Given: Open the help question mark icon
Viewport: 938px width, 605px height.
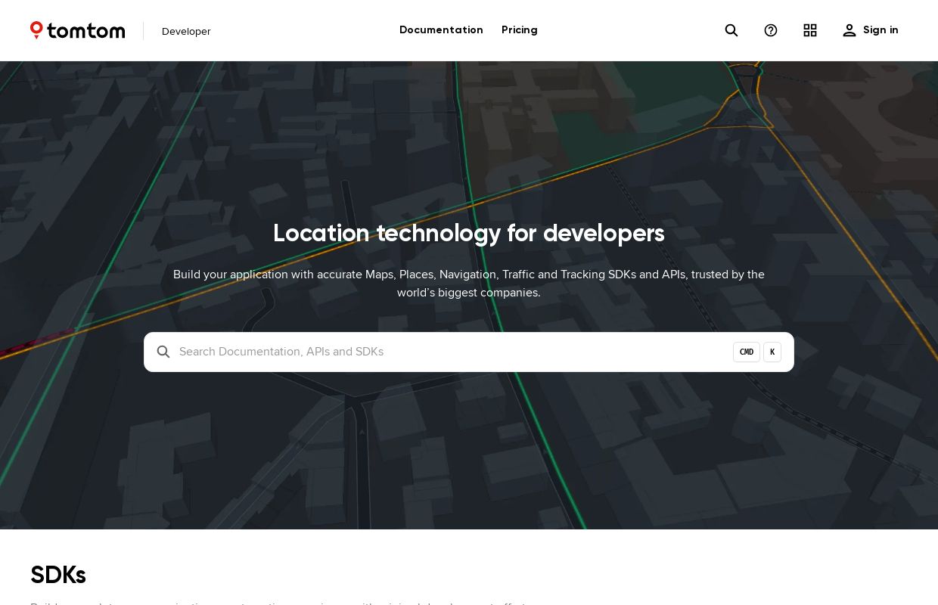Looking at the screenshot, I should pyautogui.click(x=771, y=30).
